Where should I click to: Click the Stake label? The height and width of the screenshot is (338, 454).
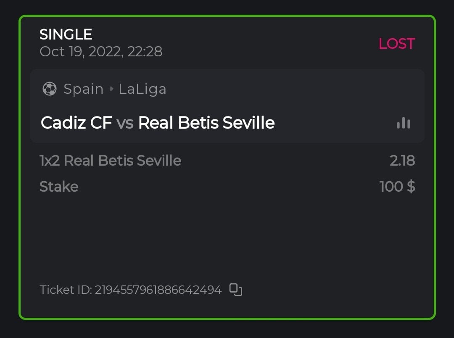coord(59,186)
